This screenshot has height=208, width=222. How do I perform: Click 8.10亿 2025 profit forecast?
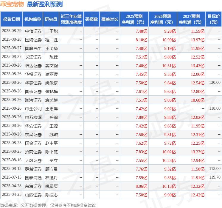point(142,40)
